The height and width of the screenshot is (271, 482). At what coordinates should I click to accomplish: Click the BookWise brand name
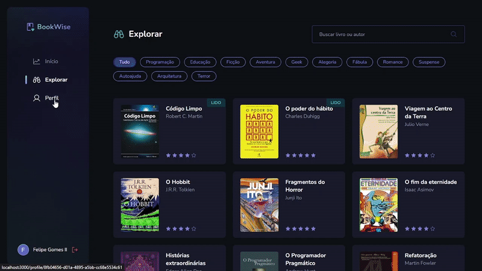click(x=54, y=27)
